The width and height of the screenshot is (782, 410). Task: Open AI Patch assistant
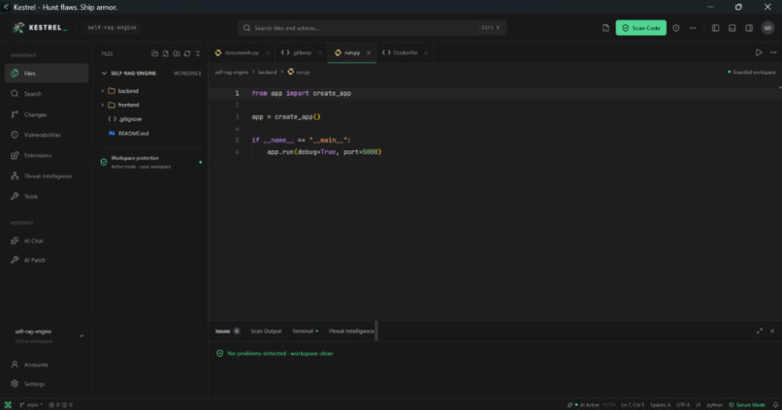click(x=47, y=260)
